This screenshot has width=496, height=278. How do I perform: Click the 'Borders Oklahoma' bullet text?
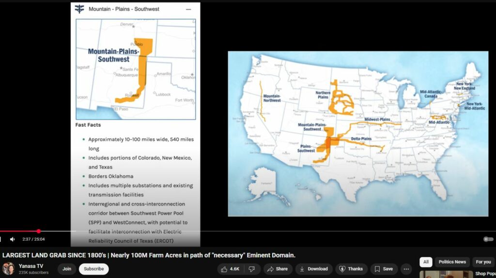point(111,176)
